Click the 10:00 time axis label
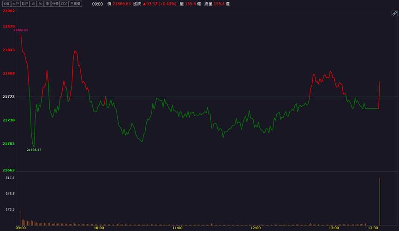The width and height of the screenshot is (399, 231). [99, 228]
